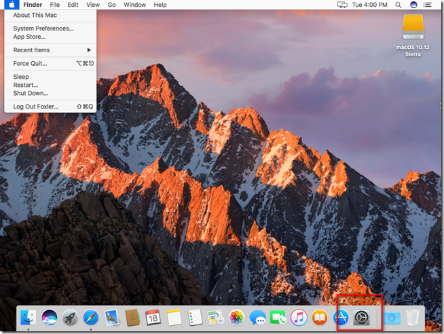Open Mail stamp icon in Dock
The image size is (444, 334).
[x=112, y=317]
